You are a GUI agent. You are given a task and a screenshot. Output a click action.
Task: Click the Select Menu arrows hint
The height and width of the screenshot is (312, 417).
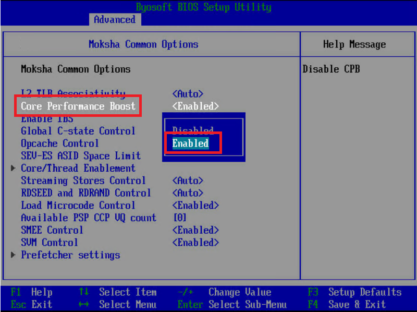point(117,304)
